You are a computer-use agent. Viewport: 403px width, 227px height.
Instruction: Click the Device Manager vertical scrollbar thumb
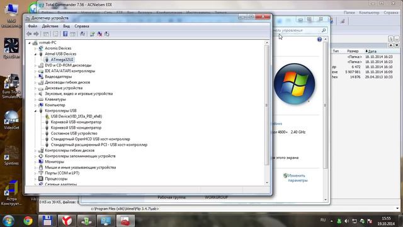pyautogui.click(x=267, y=105)
